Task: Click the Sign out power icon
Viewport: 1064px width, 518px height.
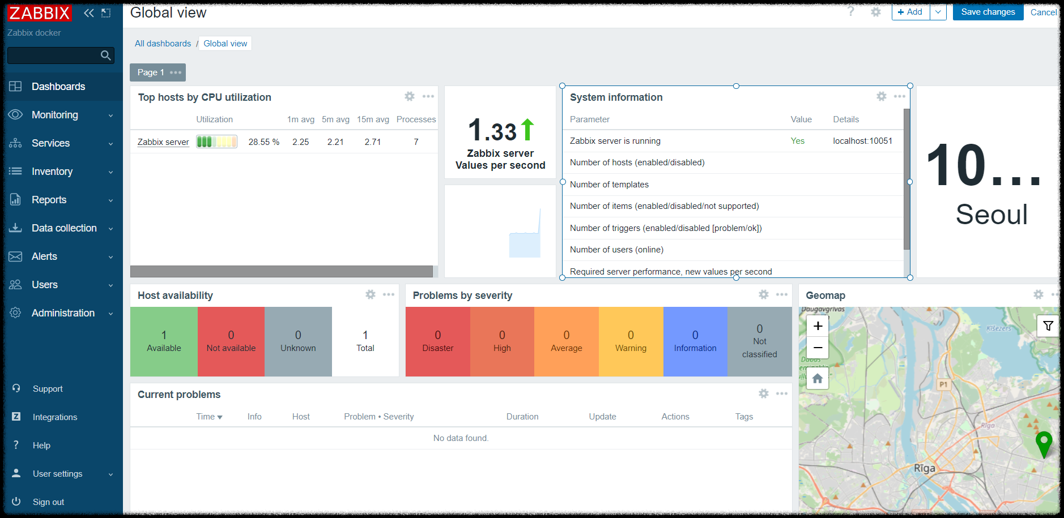Action: click(16, 502)
